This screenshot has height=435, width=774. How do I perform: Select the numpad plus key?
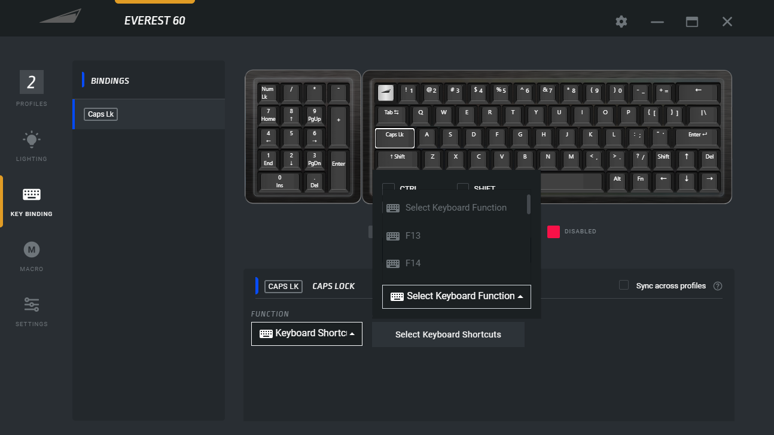pyautogui.click(x=339, y=126)
